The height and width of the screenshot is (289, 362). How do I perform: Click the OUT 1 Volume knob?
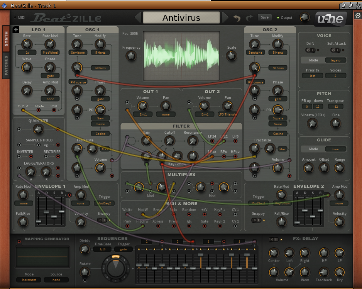(x=142, y=106)
